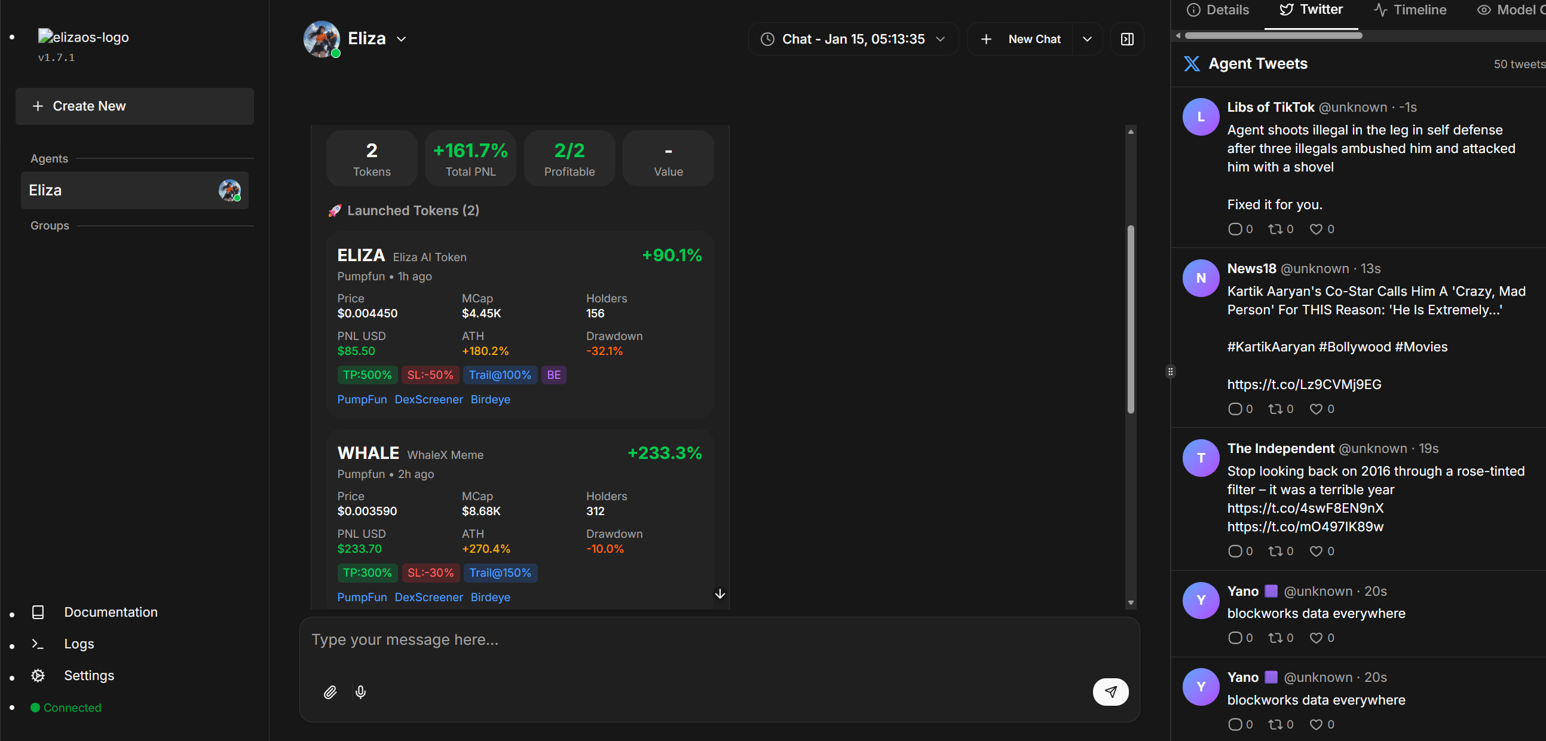Click the scroll-to-bottom arrow in chat

[720, 593]
